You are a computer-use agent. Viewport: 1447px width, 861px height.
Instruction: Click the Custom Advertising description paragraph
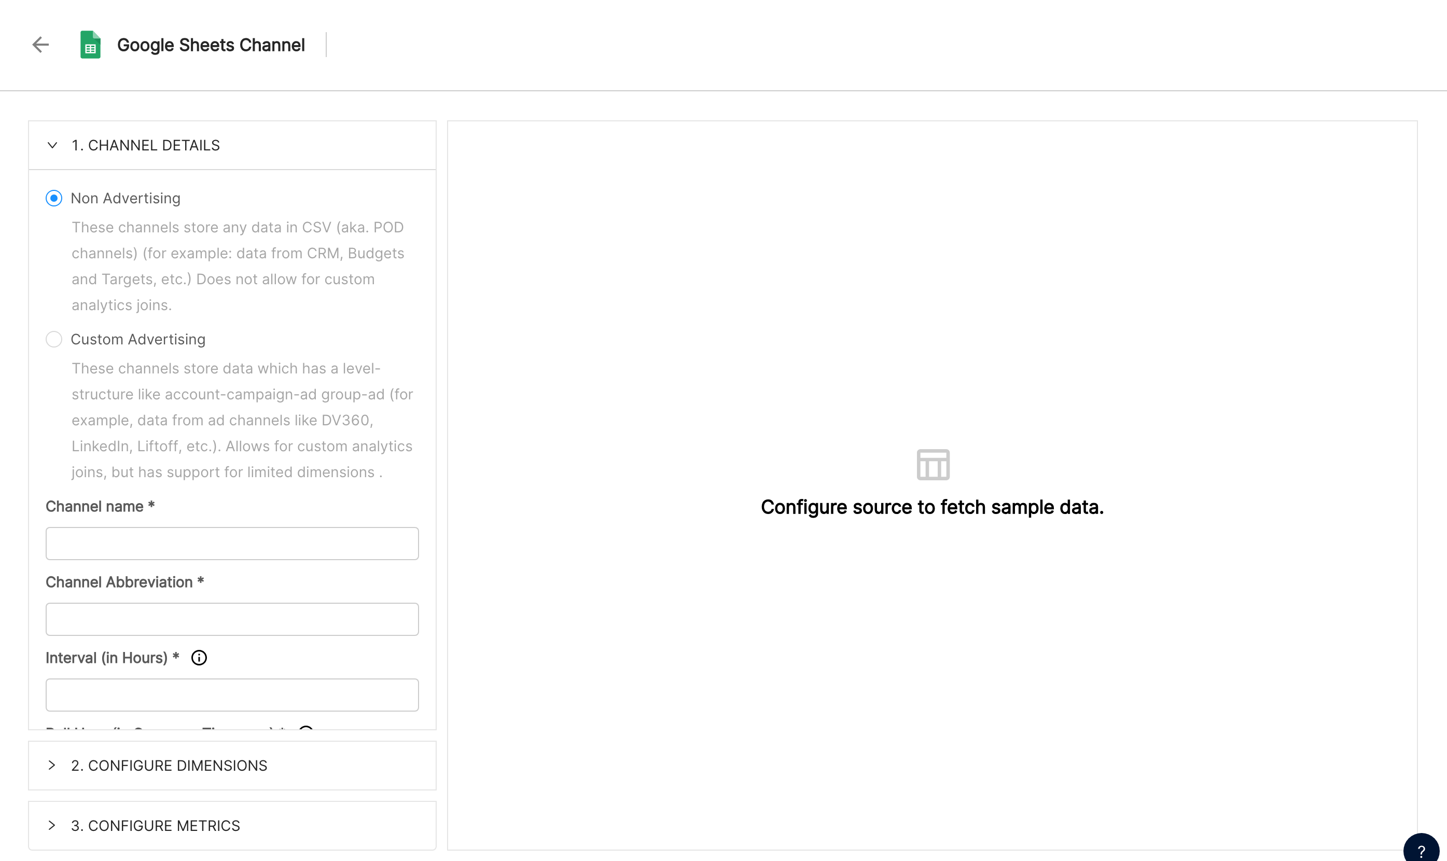[242, 420]
